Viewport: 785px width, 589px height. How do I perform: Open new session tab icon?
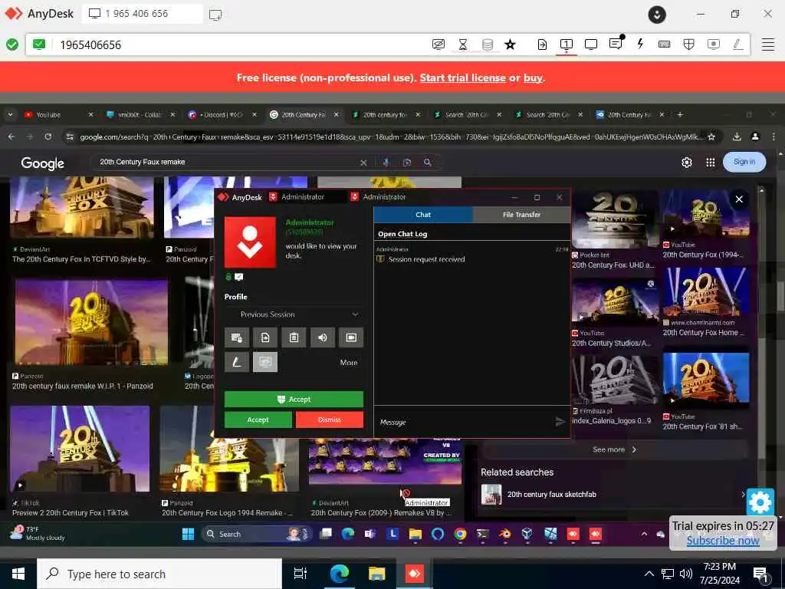215,15
